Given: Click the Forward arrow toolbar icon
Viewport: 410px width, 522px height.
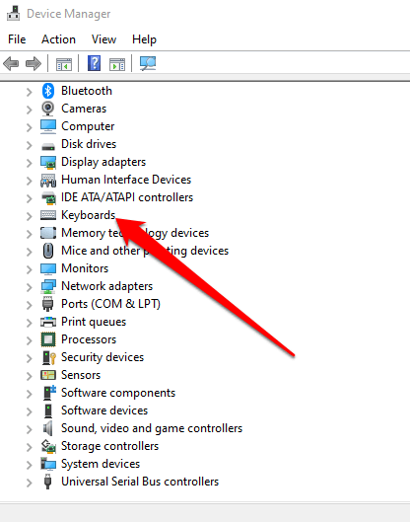Looking at the screenshot, I should [34, 63].
